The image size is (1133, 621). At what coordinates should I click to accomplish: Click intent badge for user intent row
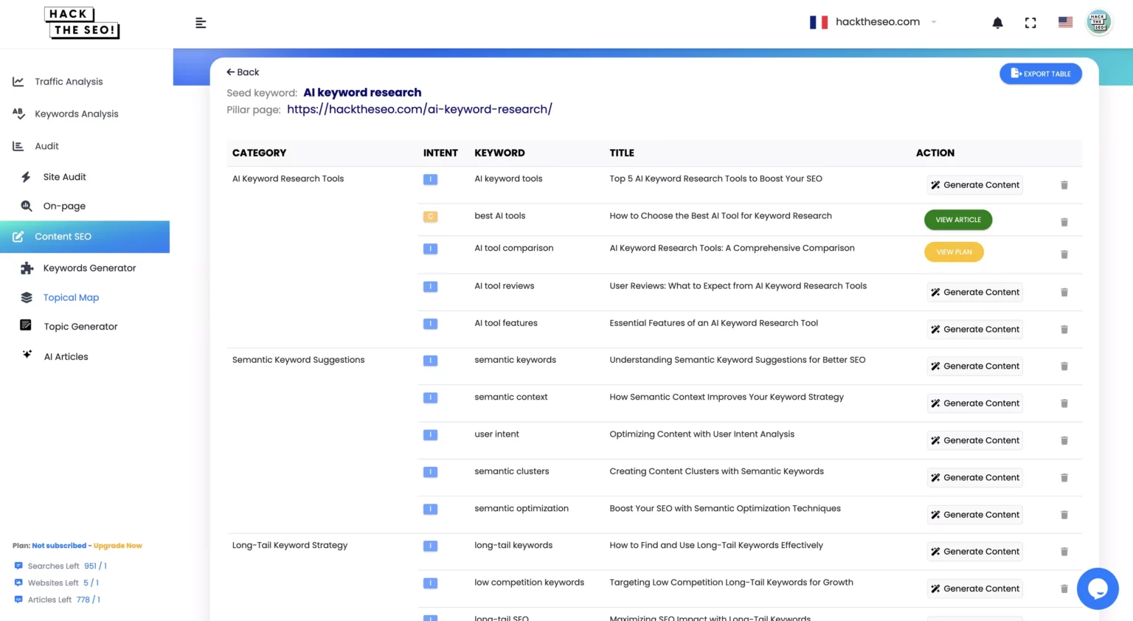pyautogui.click(x=430, y=435)
